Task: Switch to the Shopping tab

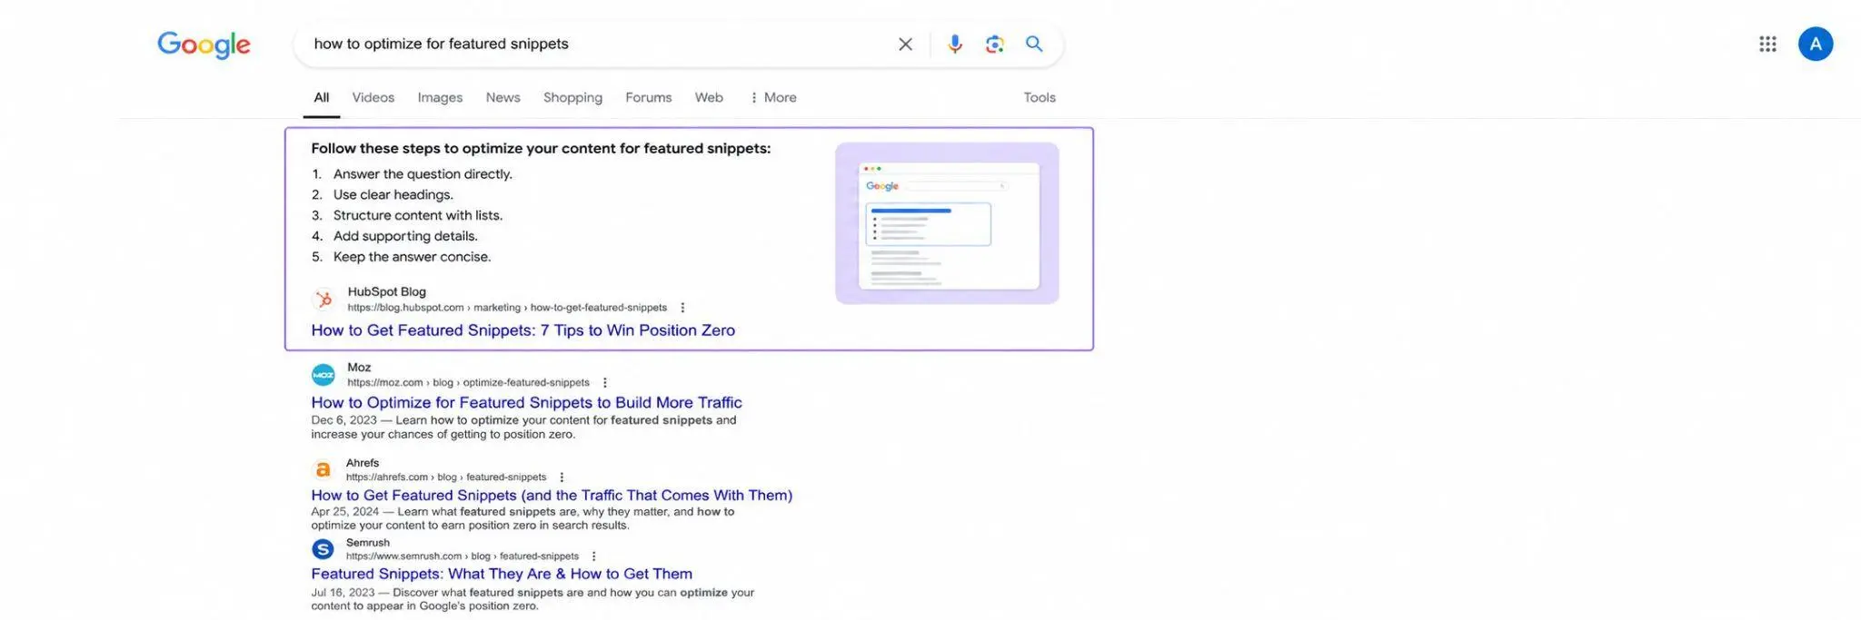Action: (x=572, y=97)
